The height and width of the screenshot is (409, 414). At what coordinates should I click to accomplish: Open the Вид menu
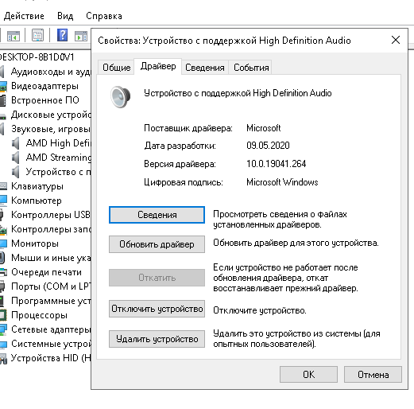[x=65, y=16]
